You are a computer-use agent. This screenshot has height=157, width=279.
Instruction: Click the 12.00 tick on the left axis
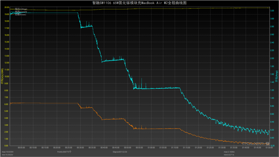6,63
